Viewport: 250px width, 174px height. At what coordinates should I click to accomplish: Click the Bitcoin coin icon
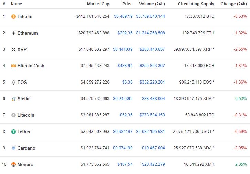[13, 16]
